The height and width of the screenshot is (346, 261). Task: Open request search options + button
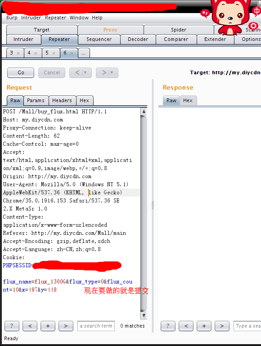click(48, 326)
